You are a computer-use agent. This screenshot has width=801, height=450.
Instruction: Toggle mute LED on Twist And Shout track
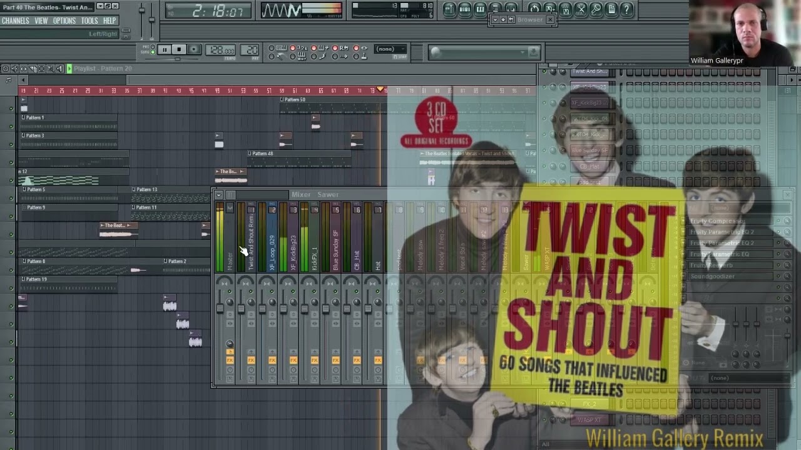(x=251, y=291)
